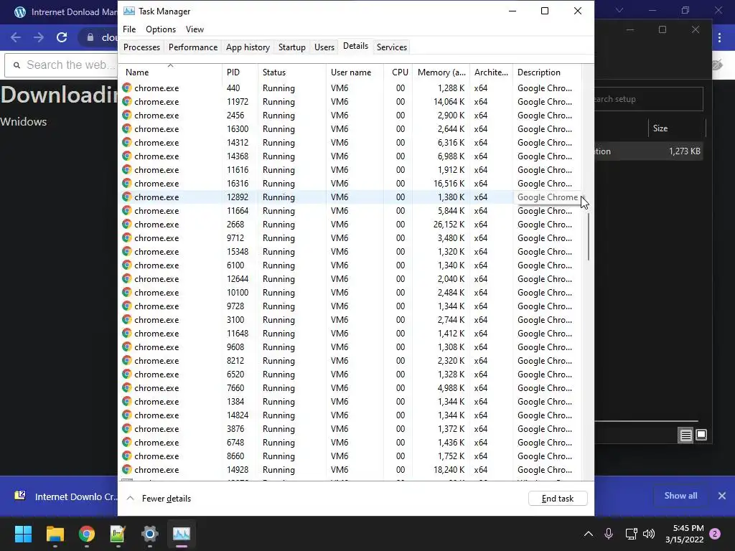Select PID 8212 cell

(235, 361)
